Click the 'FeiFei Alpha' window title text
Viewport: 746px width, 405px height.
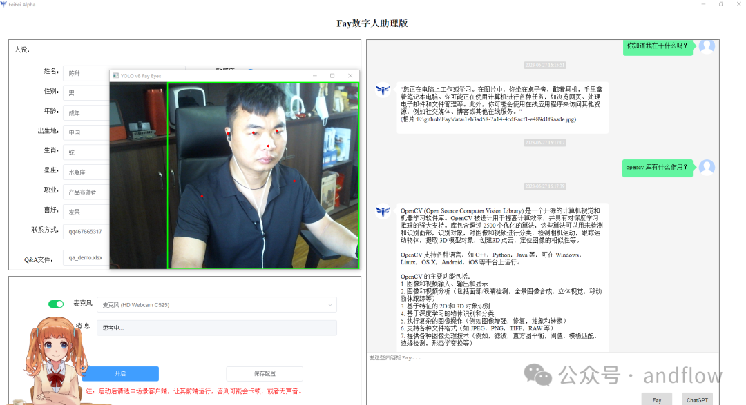click(22, 4)
